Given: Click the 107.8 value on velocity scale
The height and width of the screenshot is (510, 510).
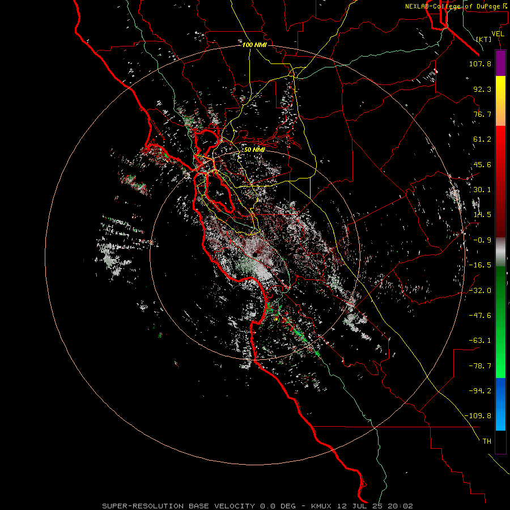Looking at the screenshot, I should pyautogui.click(x=480, y=63).
